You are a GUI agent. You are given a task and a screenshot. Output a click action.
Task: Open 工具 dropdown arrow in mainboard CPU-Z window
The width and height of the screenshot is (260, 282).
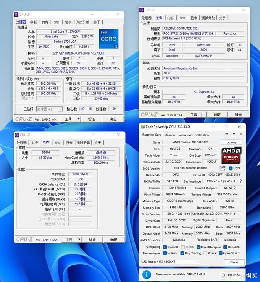[204, 114]
